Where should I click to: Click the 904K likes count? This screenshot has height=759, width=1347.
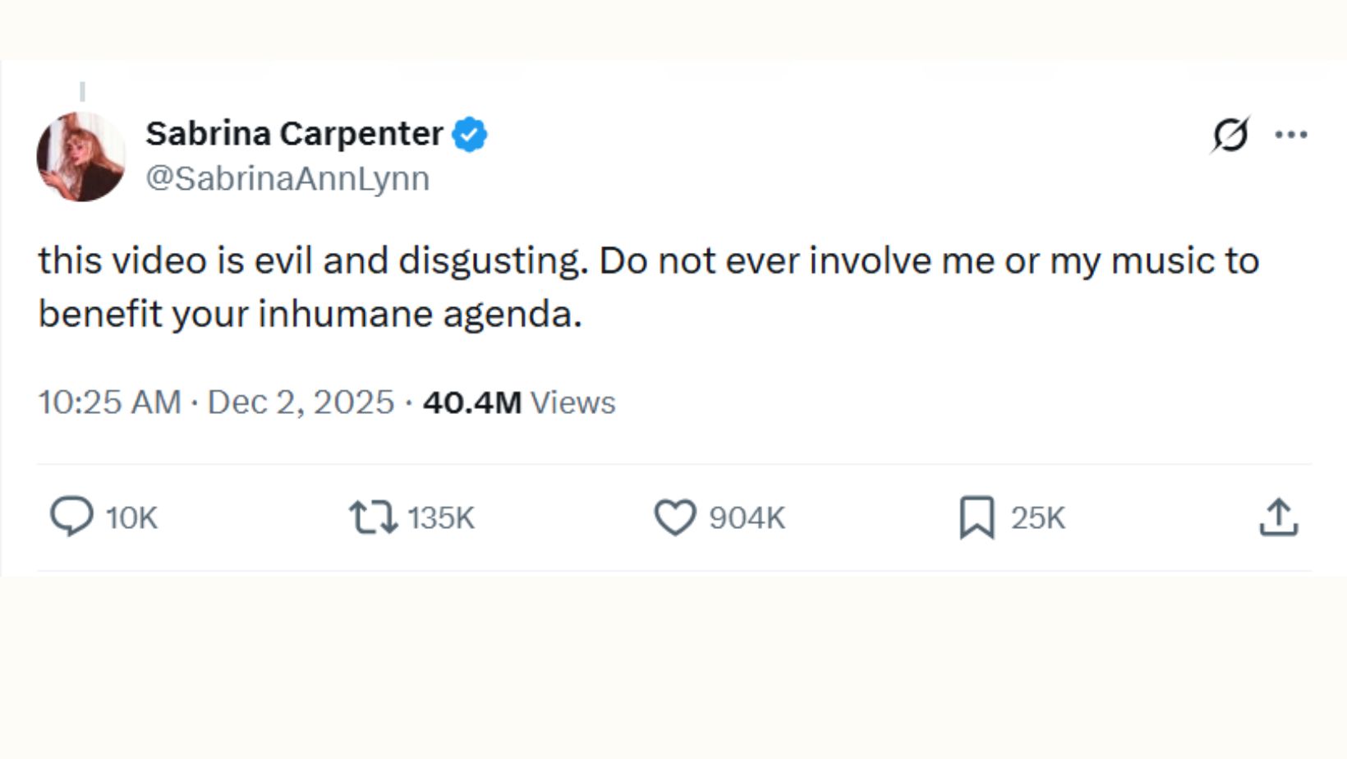pos(747,518)
